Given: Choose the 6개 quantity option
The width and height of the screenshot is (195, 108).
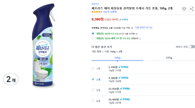Looking at the screenshot, I should click(x=93, y=101).
